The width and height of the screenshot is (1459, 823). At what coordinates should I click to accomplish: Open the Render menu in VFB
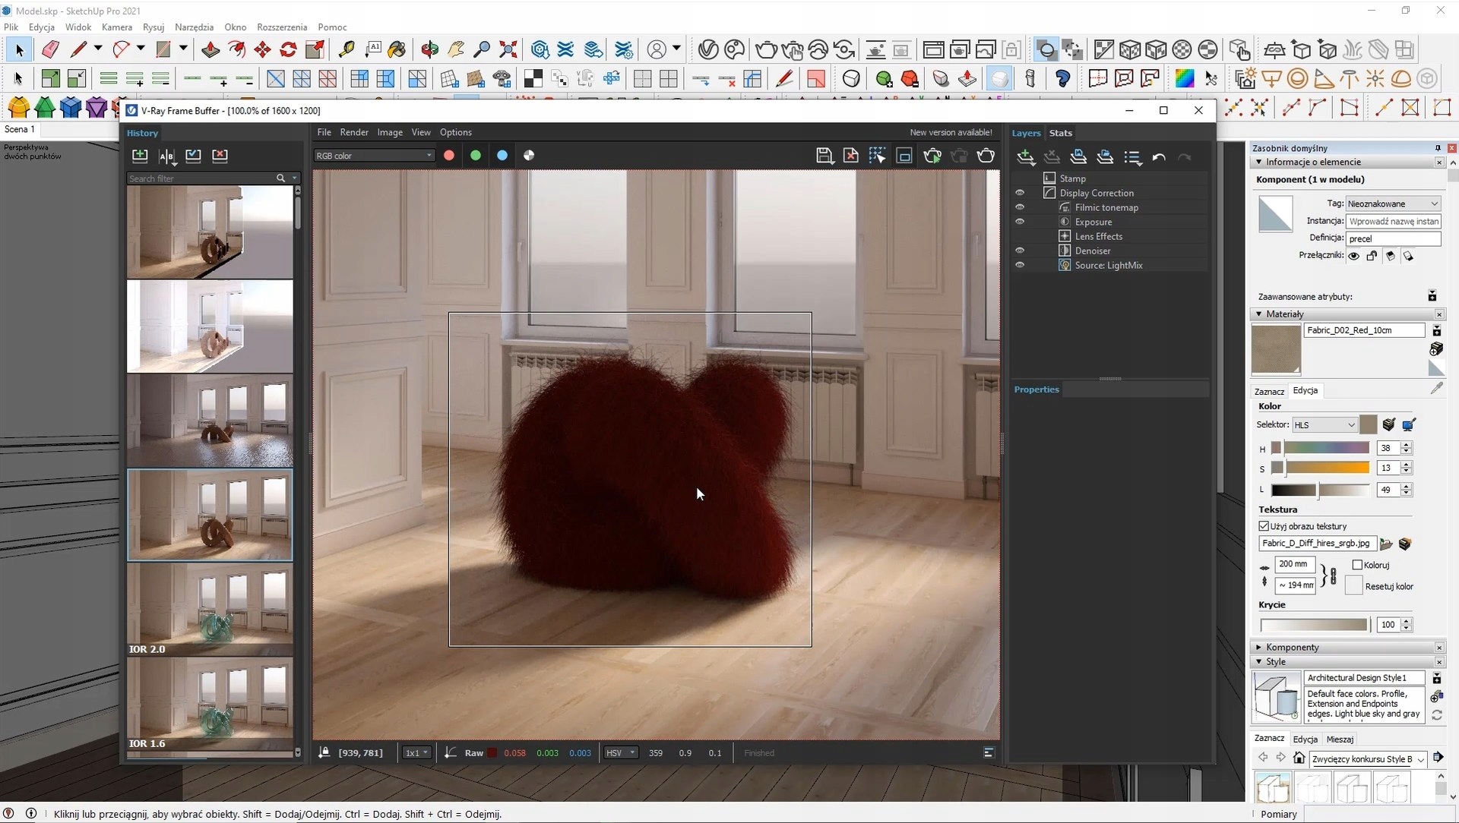coord(353,132)
